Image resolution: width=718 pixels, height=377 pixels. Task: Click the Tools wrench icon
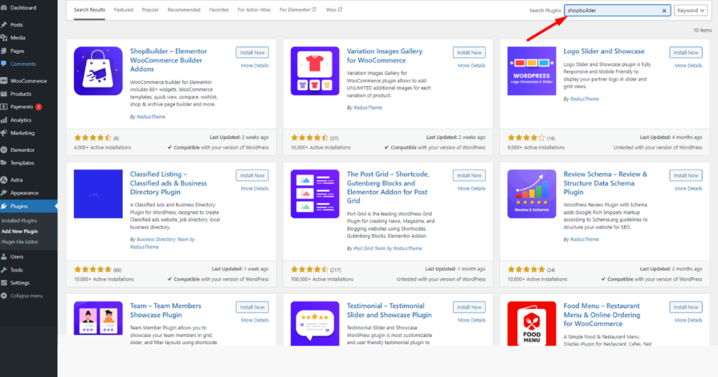[x=4, y=270]
